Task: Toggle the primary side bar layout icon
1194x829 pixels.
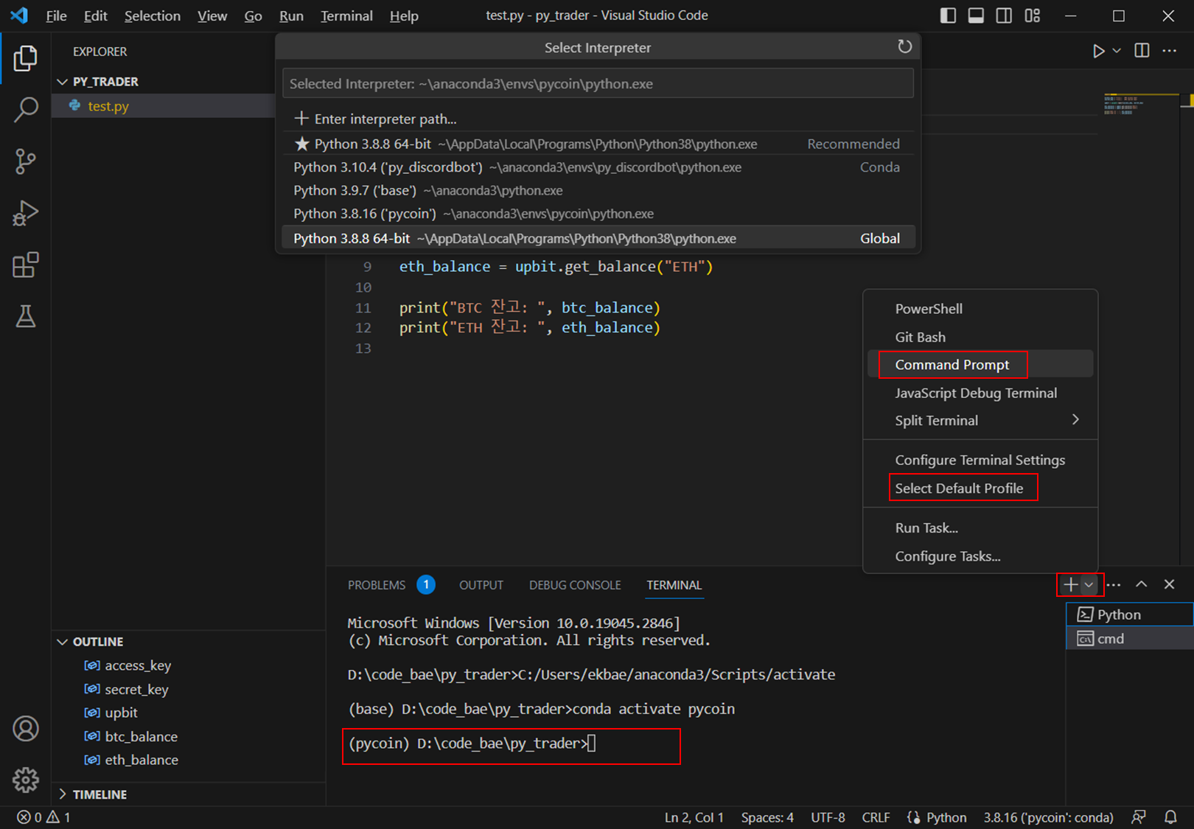Action: tap(948, 15)
